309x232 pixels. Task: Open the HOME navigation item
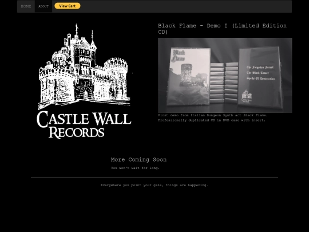click(x=26, y=6)
